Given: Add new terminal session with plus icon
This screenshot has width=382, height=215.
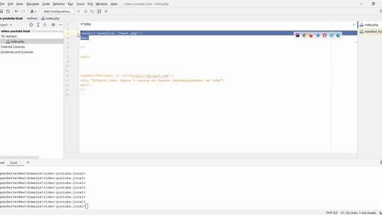Looking at the screenshot, I should tap(27, 162).
